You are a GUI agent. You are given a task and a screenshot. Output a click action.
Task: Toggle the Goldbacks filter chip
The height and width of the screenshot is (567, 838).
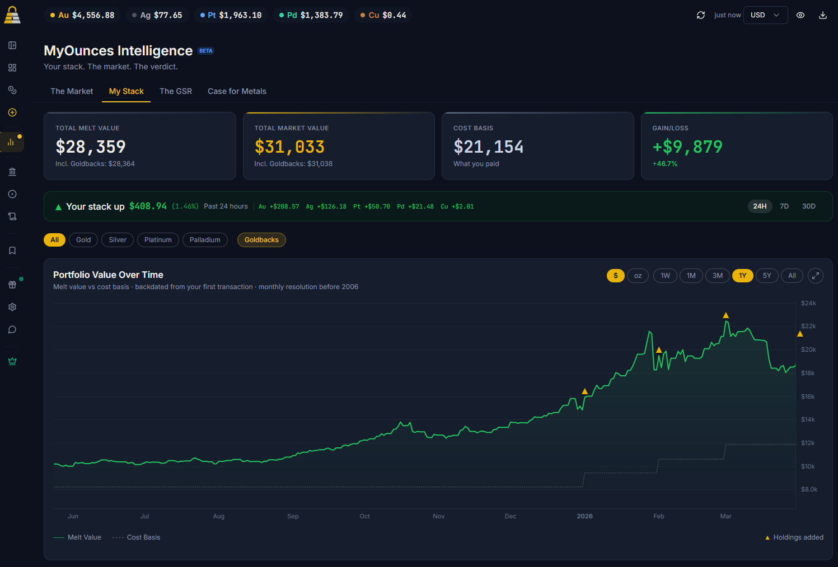[x=261, y=240]
